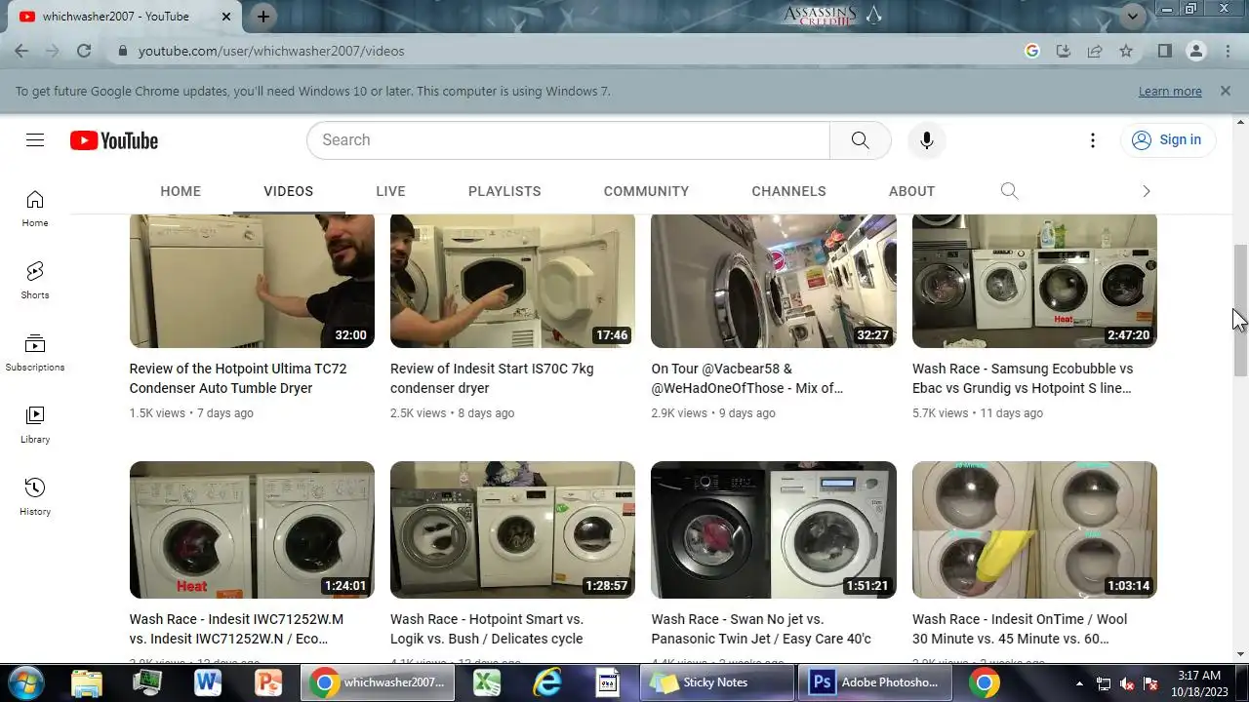Open Internet Explorer from taskbar
Screen dimensions: 1249x702
[x=547, y=682]
